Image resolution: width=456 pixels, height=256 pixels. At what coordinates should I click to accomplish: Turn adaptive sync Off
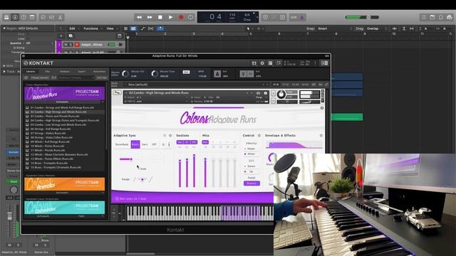coord(154,144)
